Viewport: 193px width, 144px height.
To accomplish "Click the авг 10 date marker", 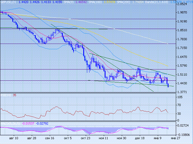I will point(14,138).
